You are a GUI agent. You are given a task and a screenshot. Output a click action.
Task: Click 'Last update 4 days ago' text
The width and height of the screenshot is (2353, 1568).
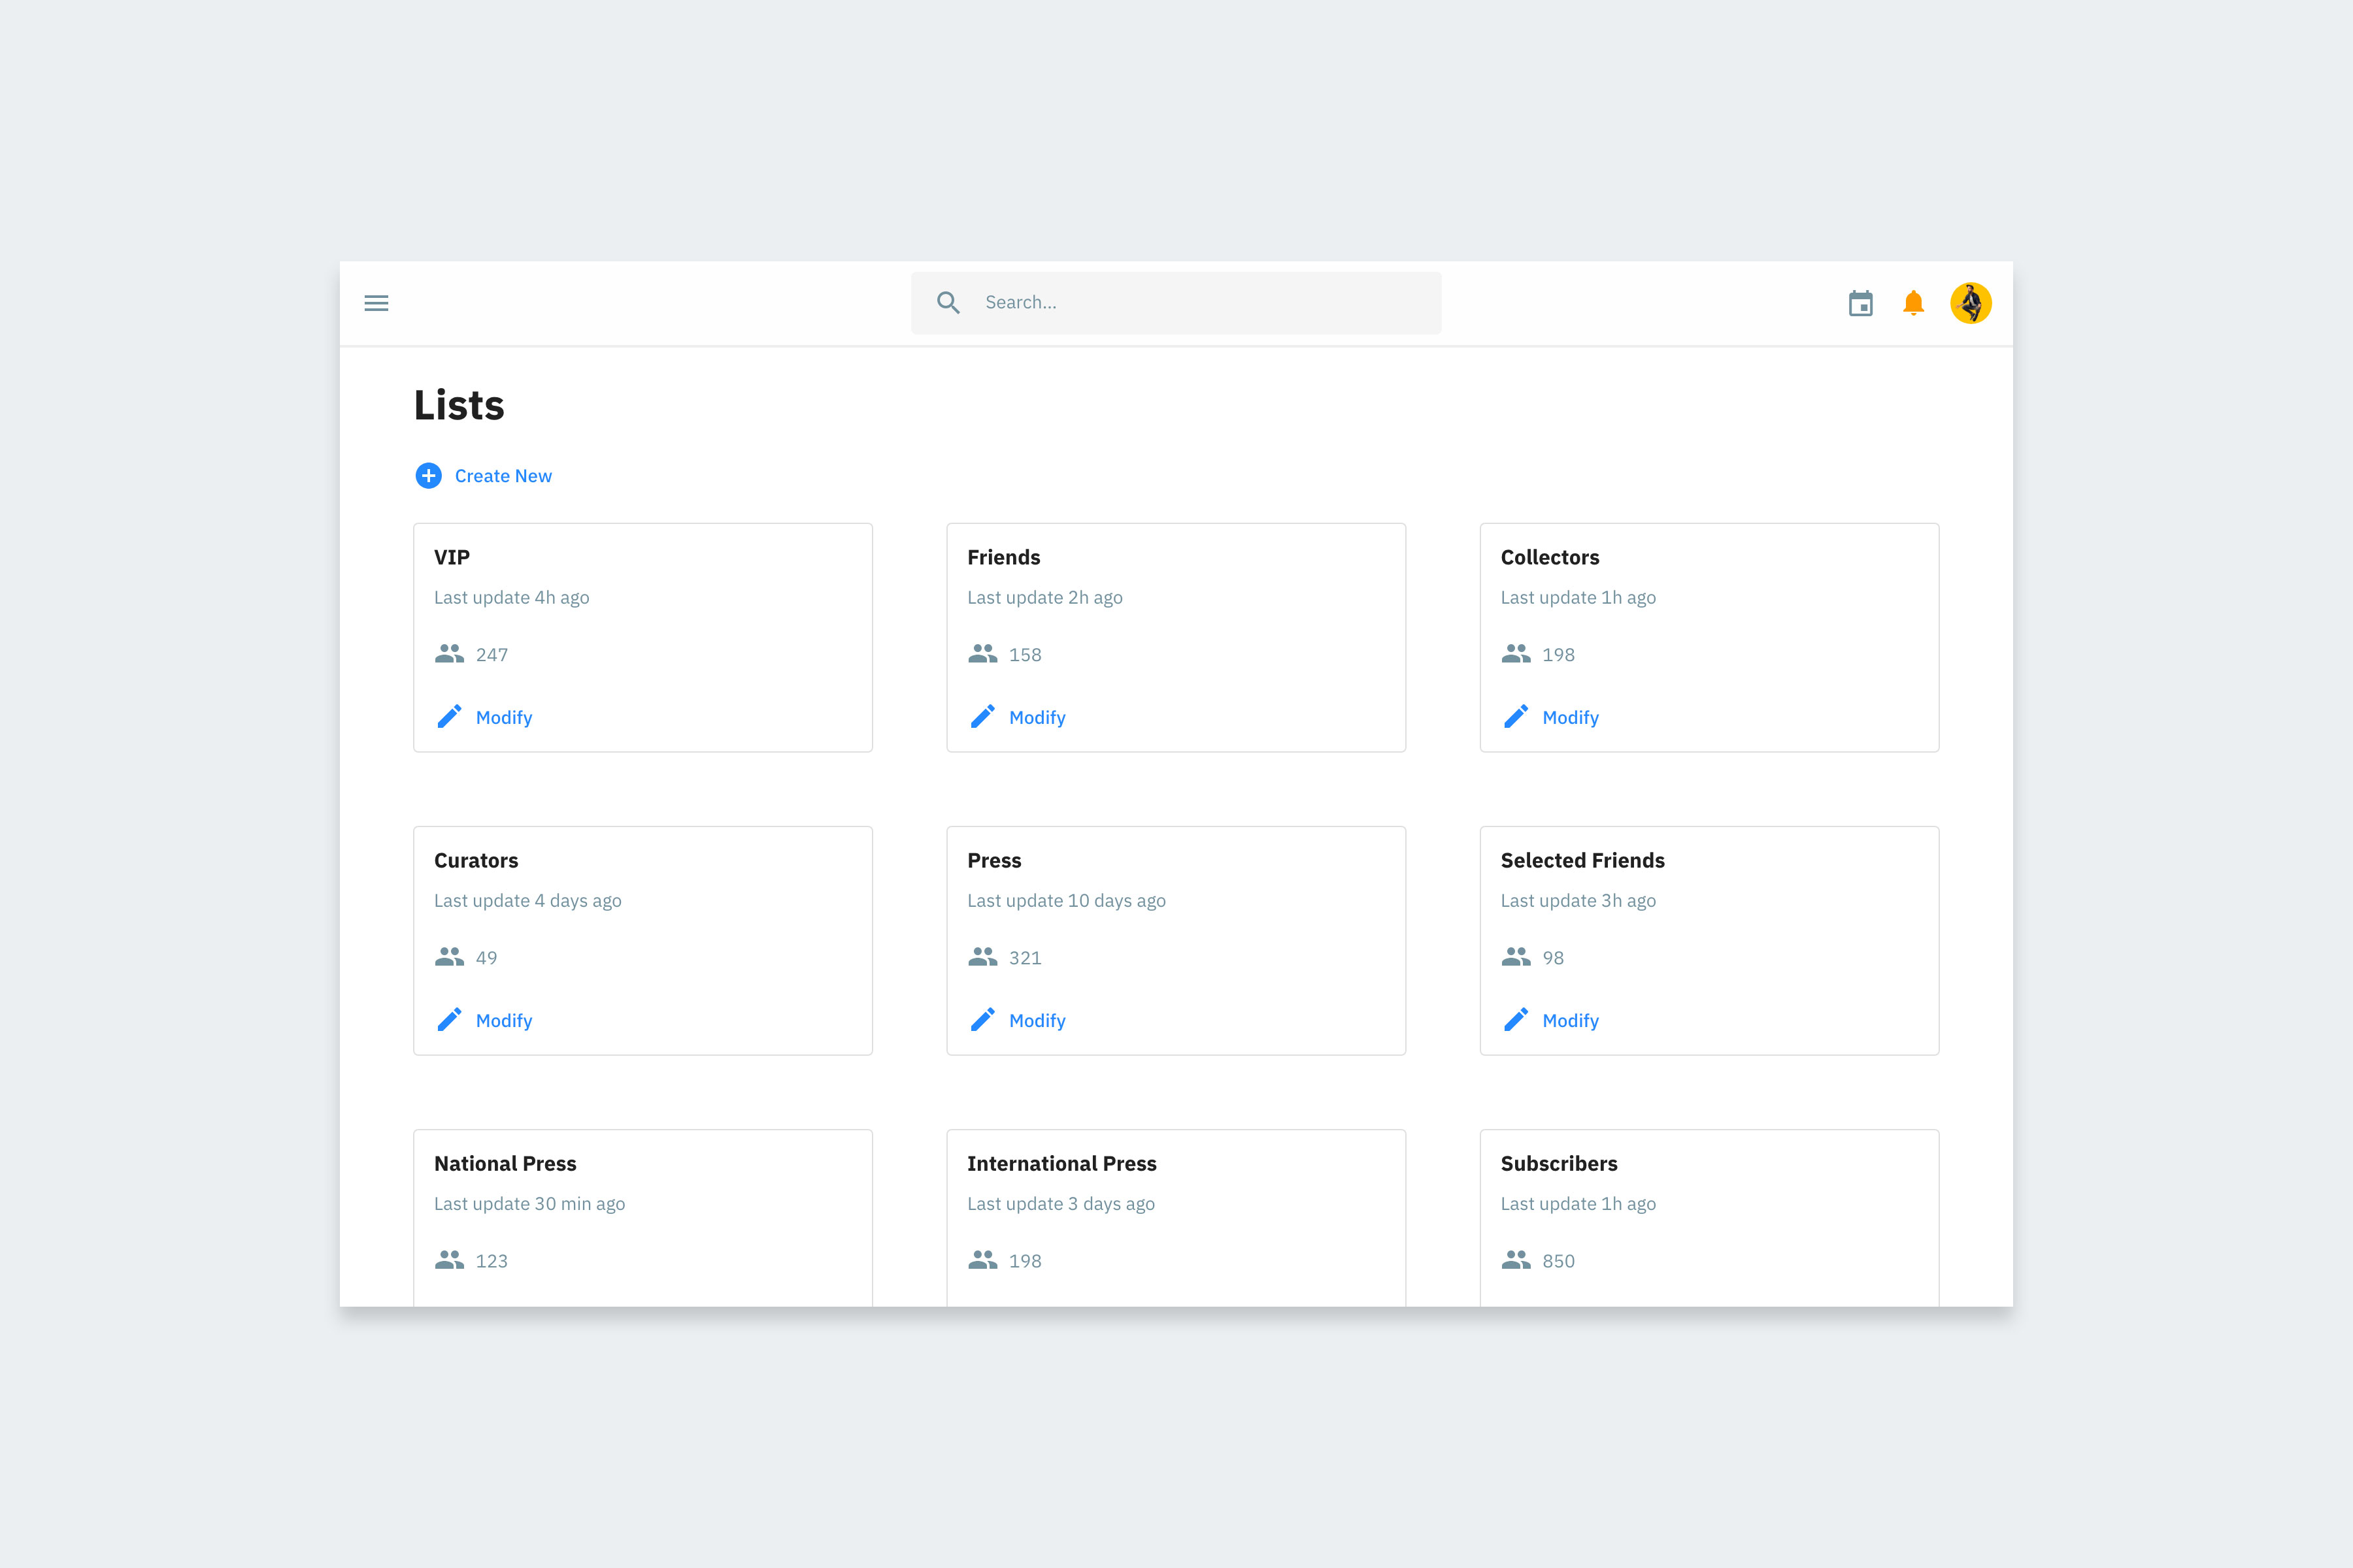(x=527, y=901)
